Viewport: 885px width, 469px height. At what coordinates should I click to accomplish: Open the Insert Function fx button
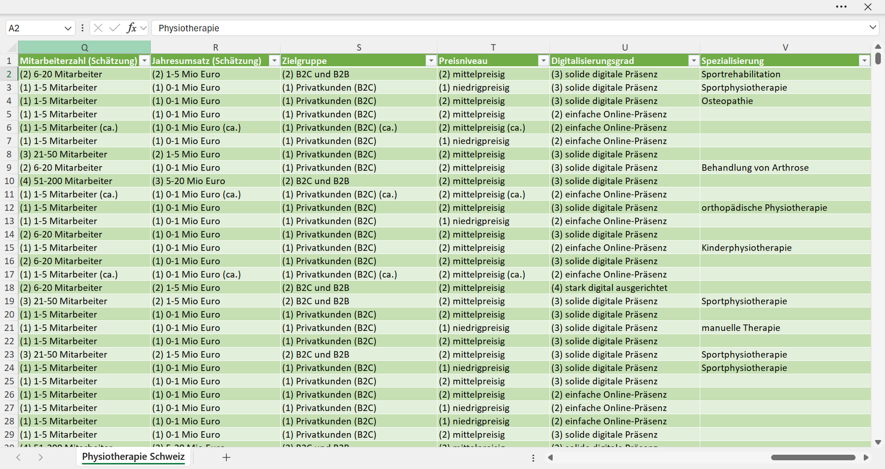pyautogui.click(x=131, y=28)
